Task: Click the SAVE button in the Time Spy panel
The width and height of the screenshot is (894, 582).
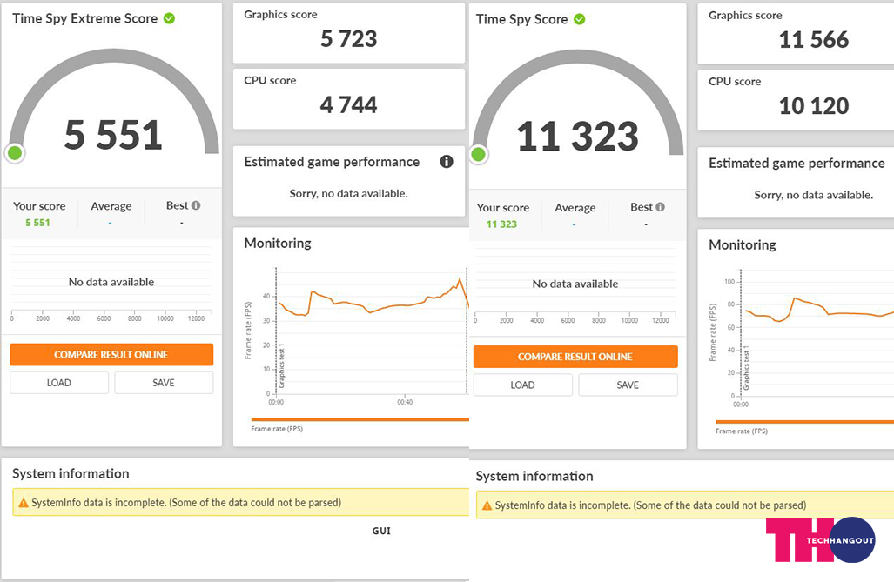Action: [628, 385]
